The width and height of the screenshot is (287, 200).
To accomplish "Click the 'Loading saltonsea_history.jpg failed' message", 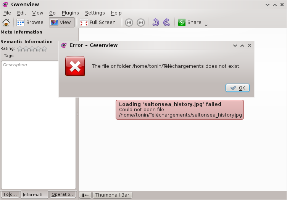I will tap(180, 110).
